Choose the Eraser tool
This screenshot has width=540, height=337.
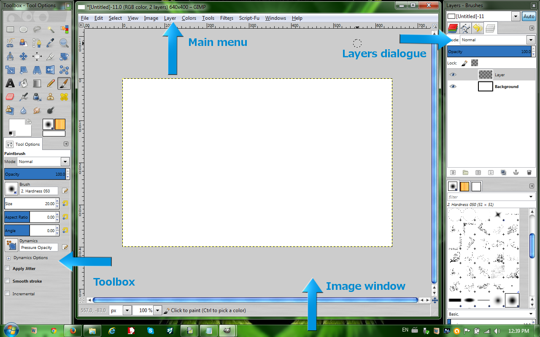pos(10,97)
